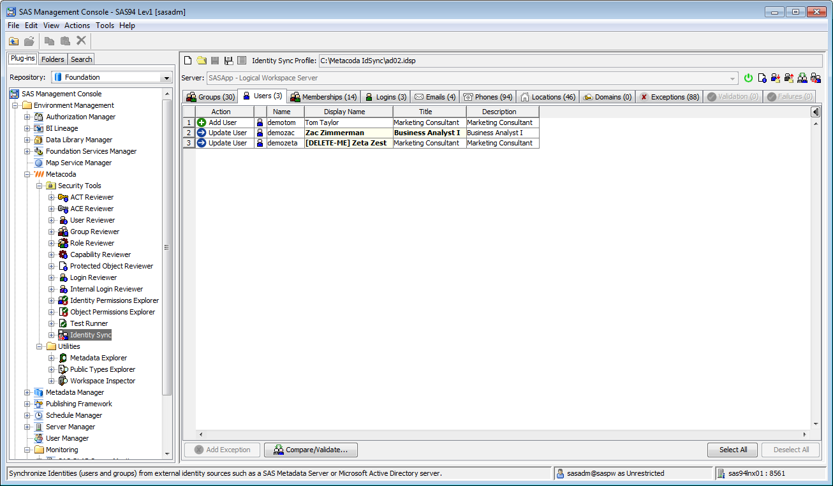Select row number 2 header
This screenshot has height=486, width=833.
pyautogui.click(x=189, y=133)
